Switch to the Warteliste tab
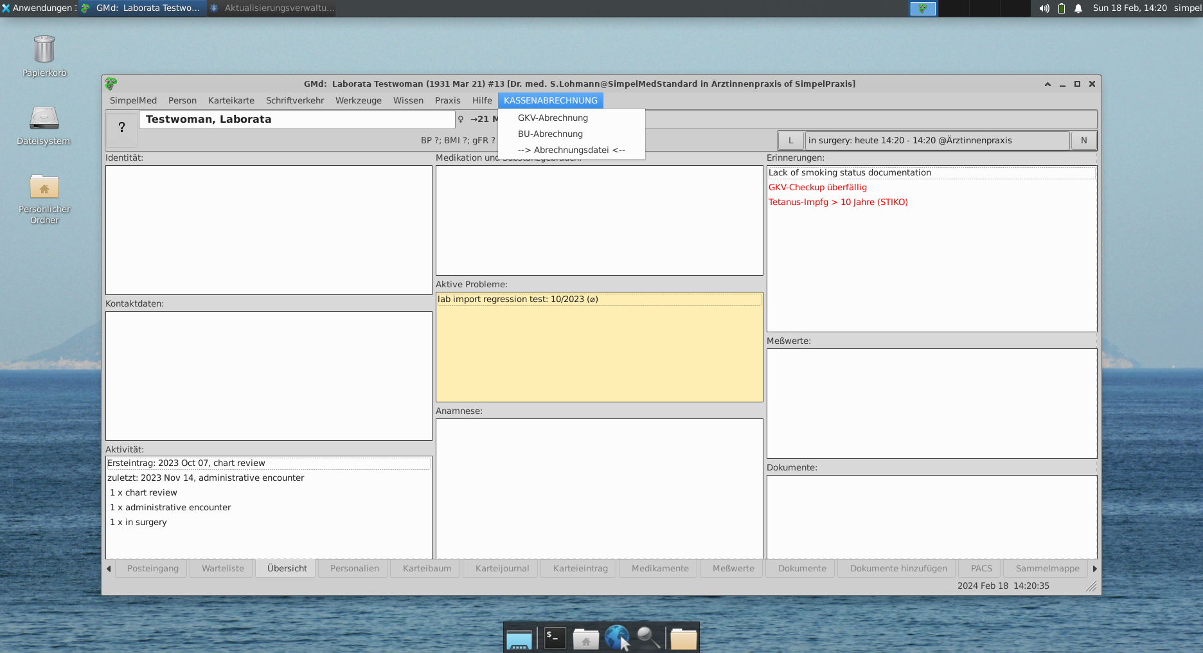Viewport: 1203px width, 653px height. [x=223, y=568]
